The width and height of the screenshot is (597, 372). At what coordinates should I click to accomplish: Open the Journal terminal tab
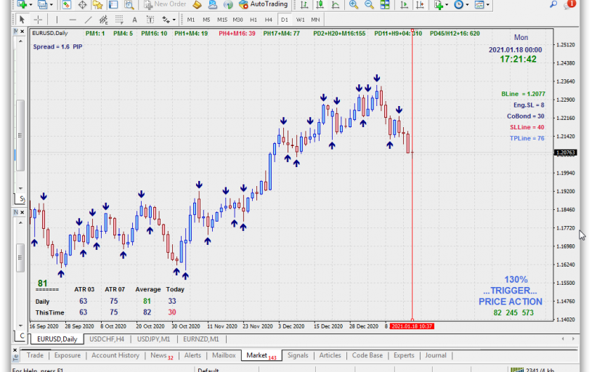(436, 355)
